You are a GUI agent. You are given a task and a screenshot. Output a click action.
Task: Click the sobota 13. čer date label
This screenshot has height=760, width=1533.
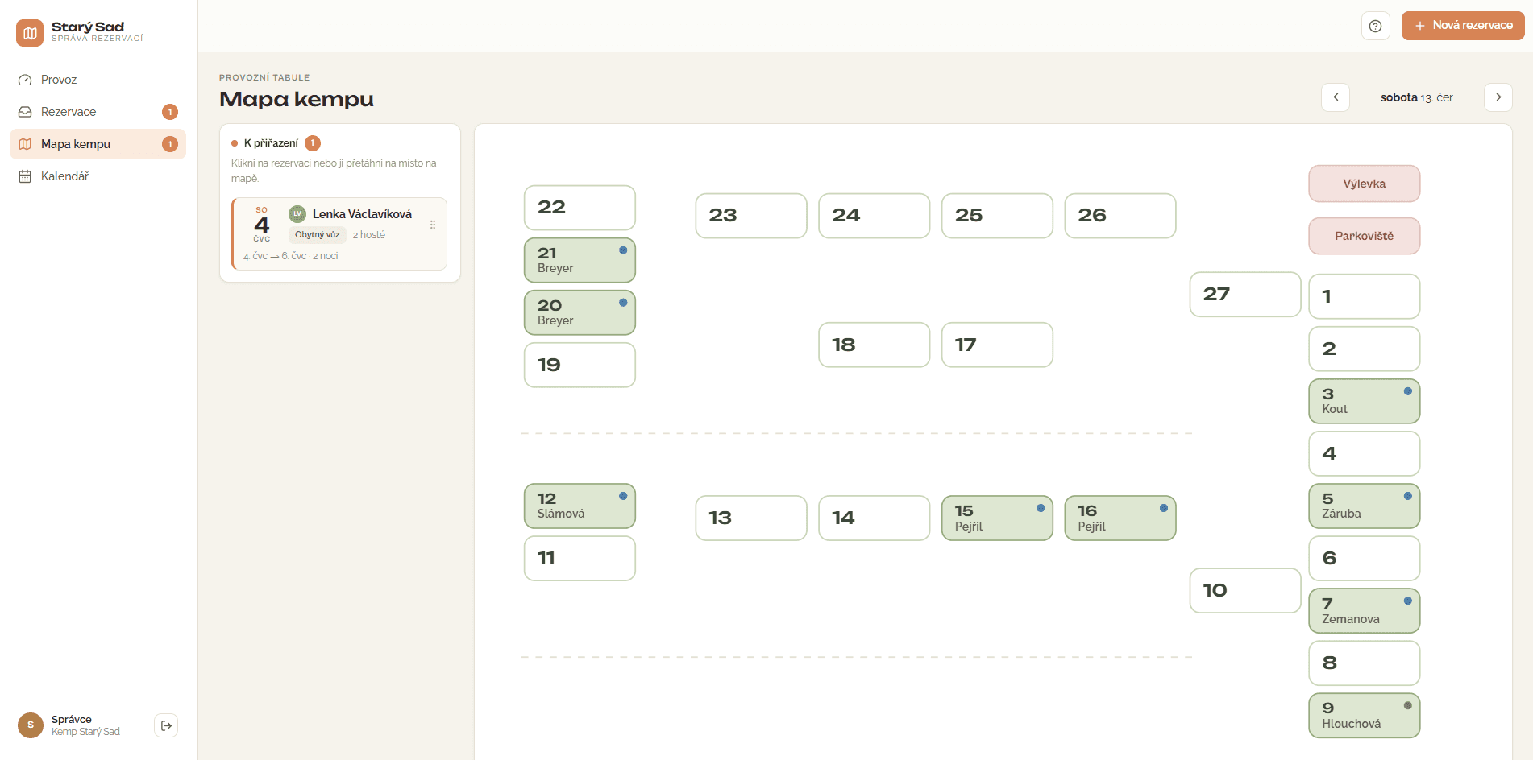pos(1417,97)
